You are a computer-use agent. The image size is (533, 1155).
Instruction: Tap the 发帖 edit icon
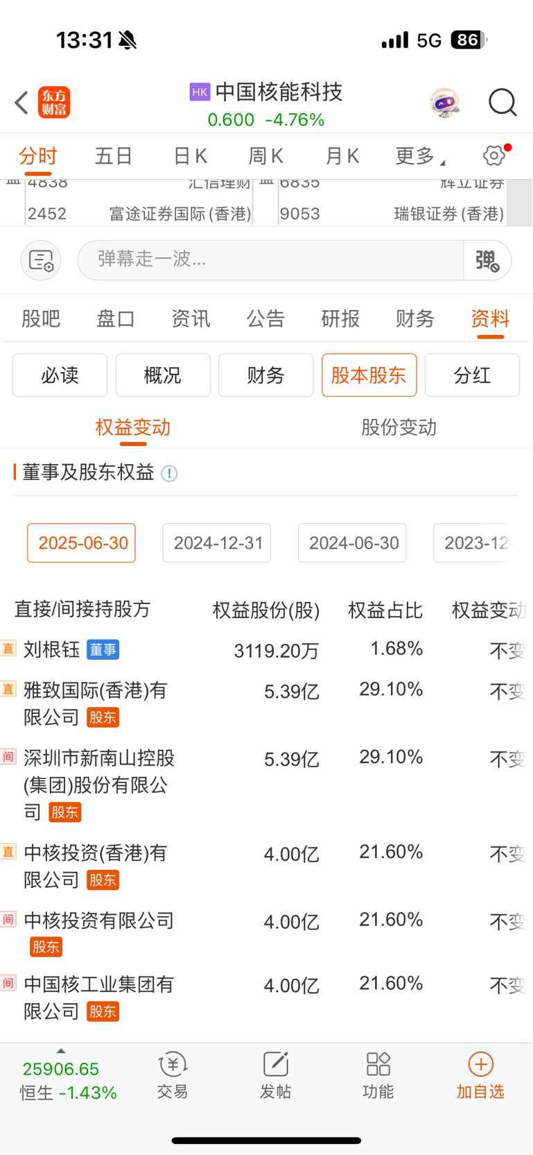(x=275, y=1064)
